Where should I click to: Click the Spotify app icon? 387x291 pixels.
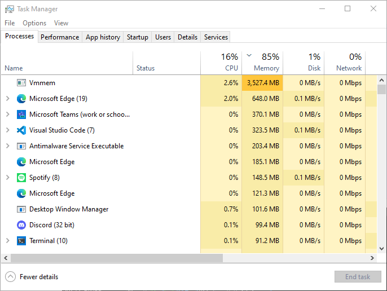21,178
